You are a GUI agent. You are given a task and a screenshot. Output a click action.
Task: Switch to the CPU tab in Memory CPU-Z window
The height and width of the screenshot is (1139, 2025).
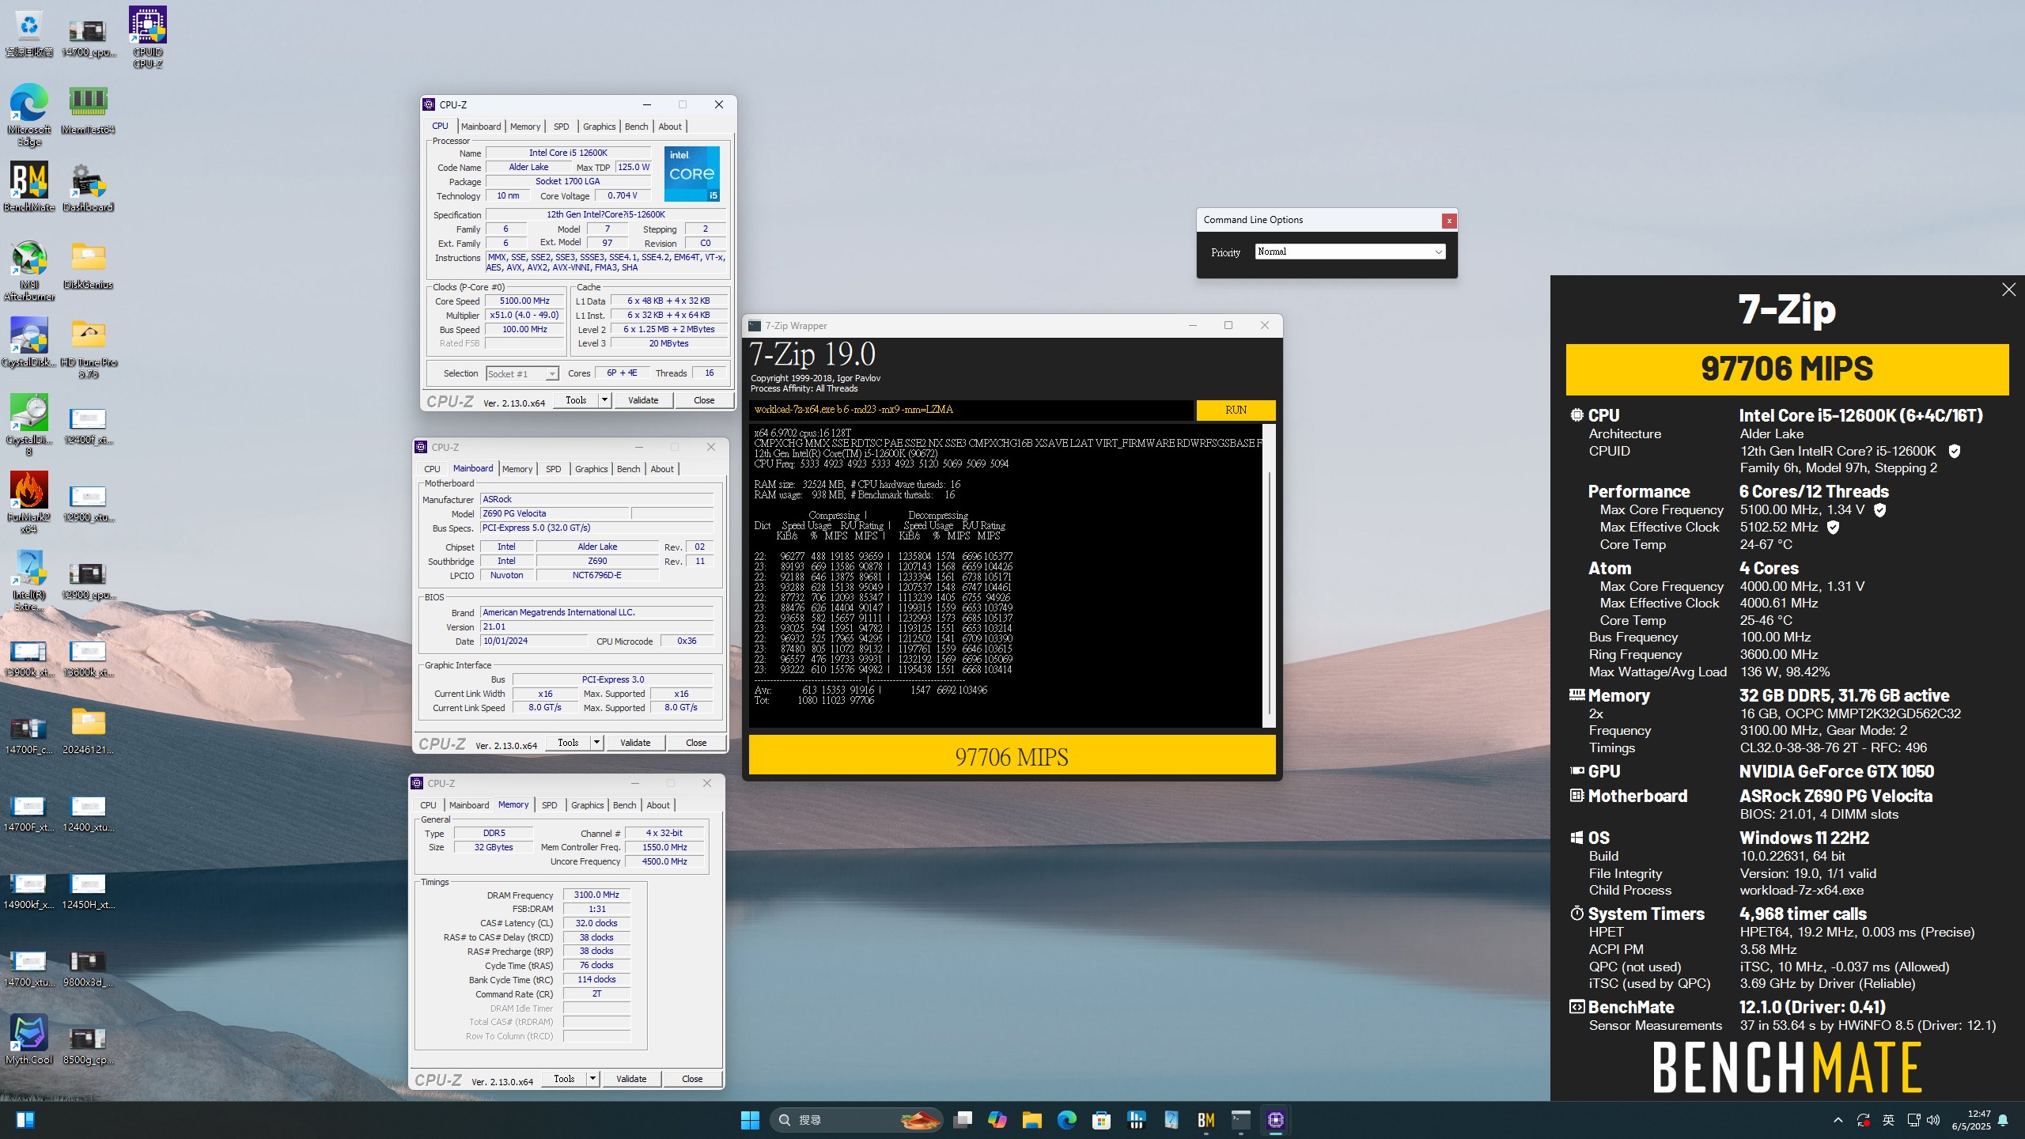point(428,805)
